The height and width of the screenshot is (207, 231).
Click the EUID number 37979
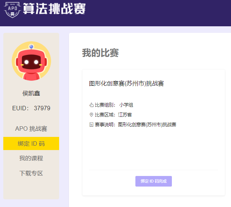tap(42, 108)
